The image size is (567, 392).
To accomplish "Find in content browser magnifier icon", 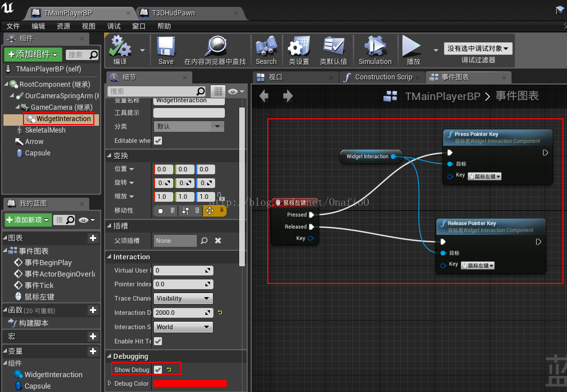I will pos(216,46).
